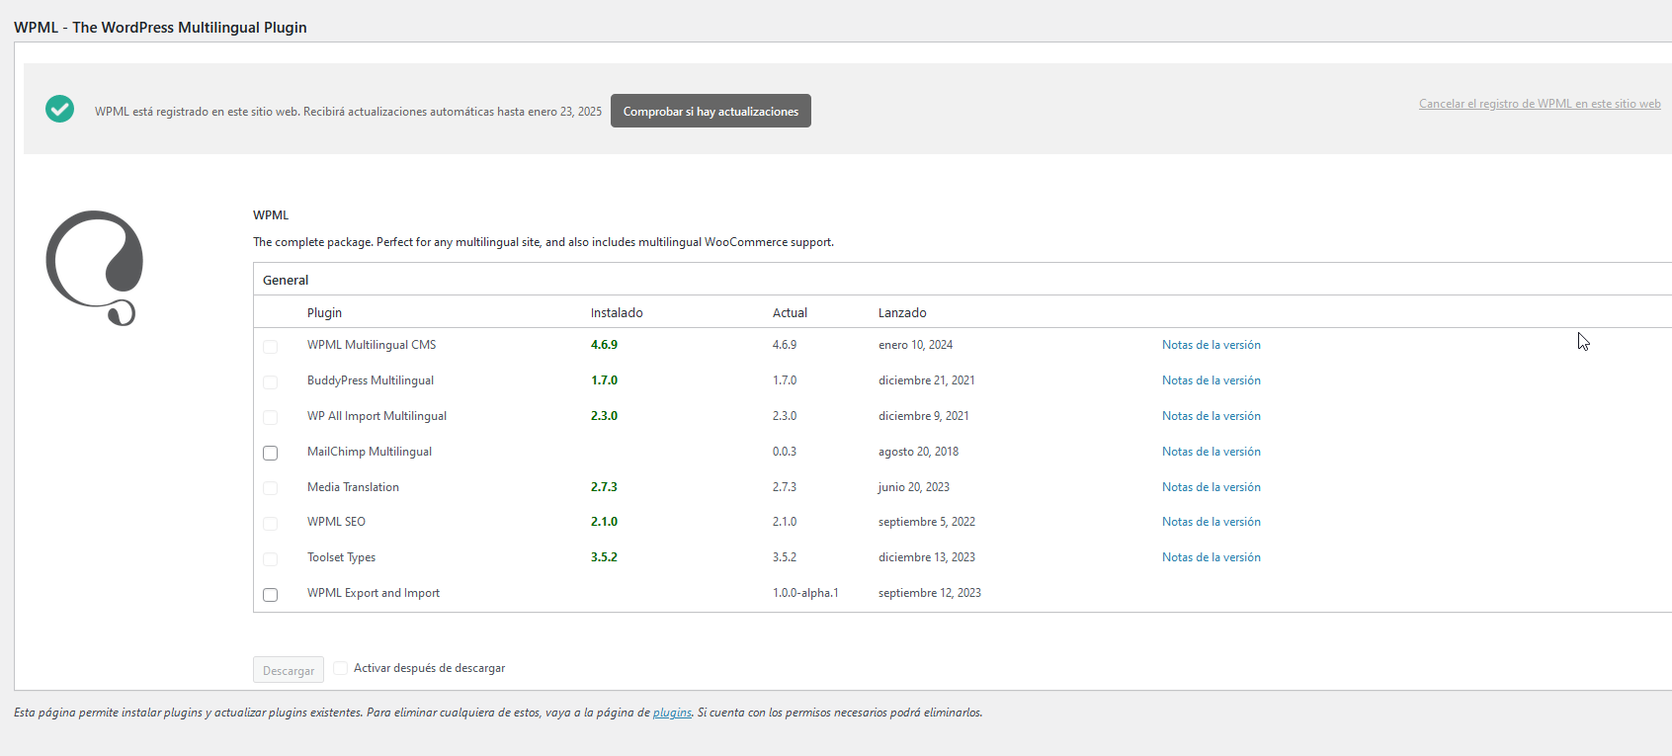Open the plugins page link in footer
Screen dimensions: 1672x756
click(x=672, y=713)
